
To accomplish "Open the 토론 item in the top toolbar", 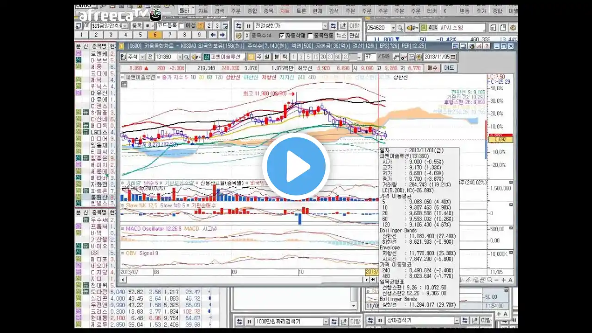I will point(301,10).
